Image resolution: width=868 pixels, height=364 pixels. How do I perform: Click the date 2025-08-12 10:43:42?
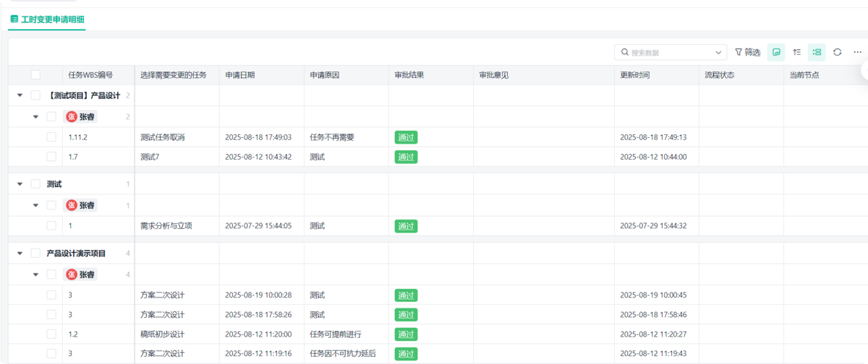tap(258, 157)
